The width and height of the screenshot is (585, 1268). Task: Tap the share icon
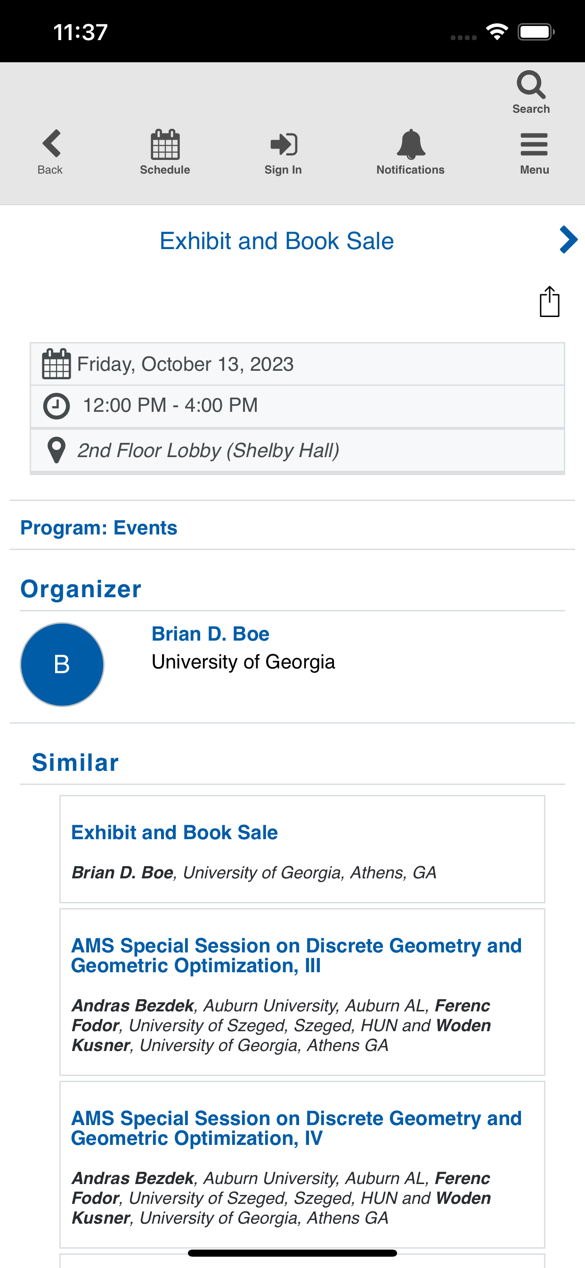[x=549, y=302]
